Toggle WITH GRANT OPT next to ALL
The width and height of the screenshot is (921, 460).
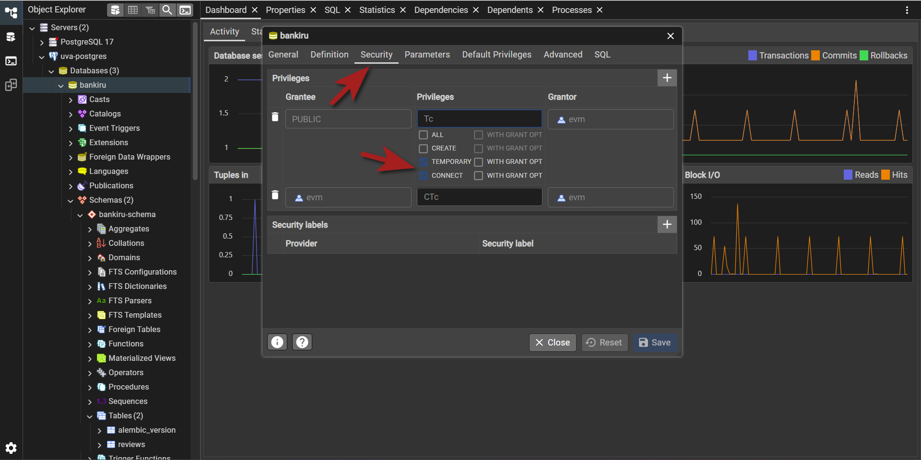coord(478,135)
